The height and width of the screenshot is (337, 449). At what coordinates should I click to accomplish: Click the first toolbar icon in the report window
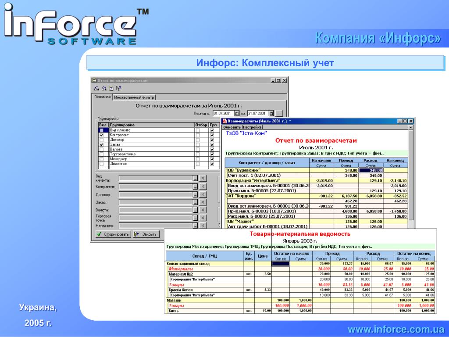click(x=97, y=89)
